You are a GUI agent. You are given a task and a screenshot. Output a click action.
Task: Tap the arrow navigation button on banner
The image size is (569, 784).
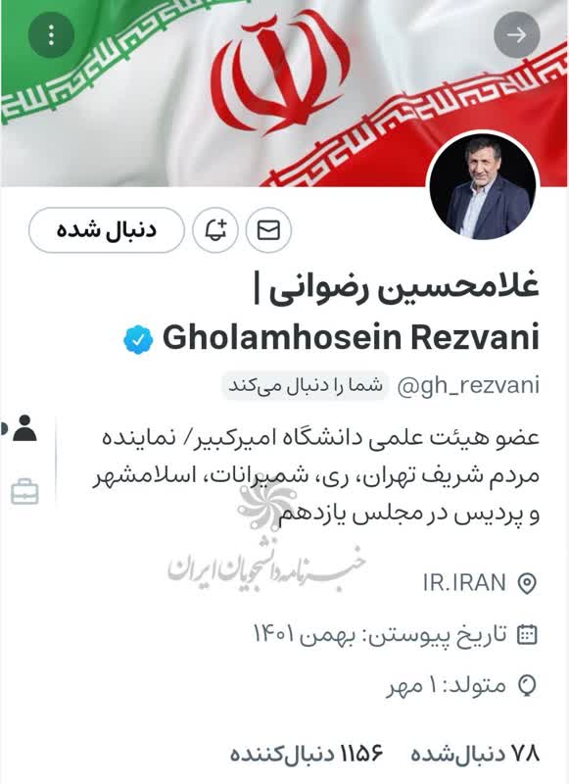point(516,34)
